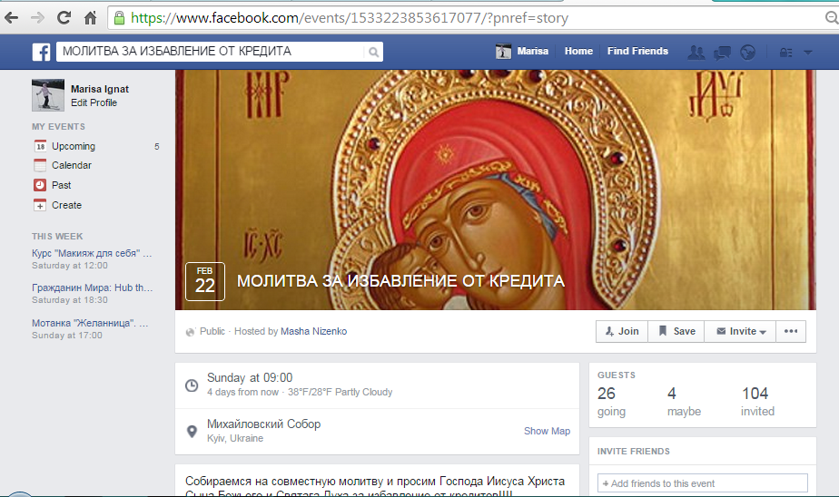Image resolution: width=839 pixels, height=497 pixels.
Task: View the 4 maybe guest list
Action: tap(684, 402)
